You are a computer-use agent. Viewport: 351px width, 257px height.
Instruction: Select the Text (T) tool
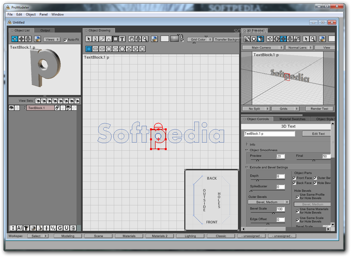pos(122,39)
